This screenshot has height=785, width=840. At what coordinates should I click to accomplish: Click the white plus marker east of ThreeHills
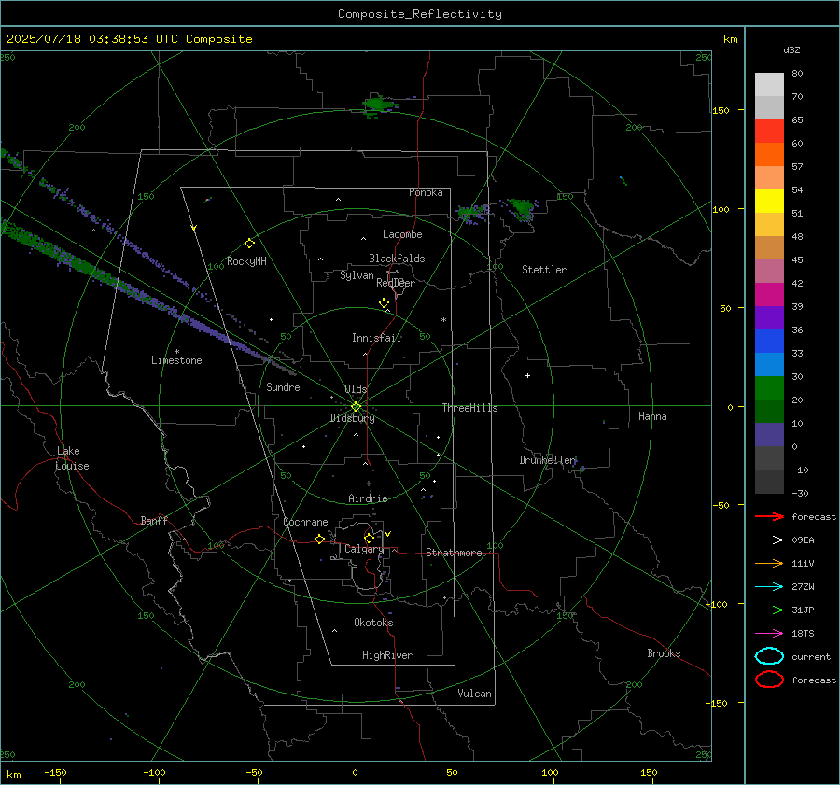(x=527, y=375)
